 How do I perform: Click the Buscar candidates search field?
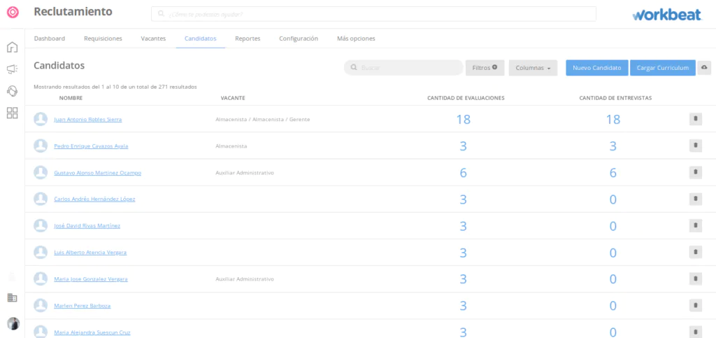[x=406, y=68]
